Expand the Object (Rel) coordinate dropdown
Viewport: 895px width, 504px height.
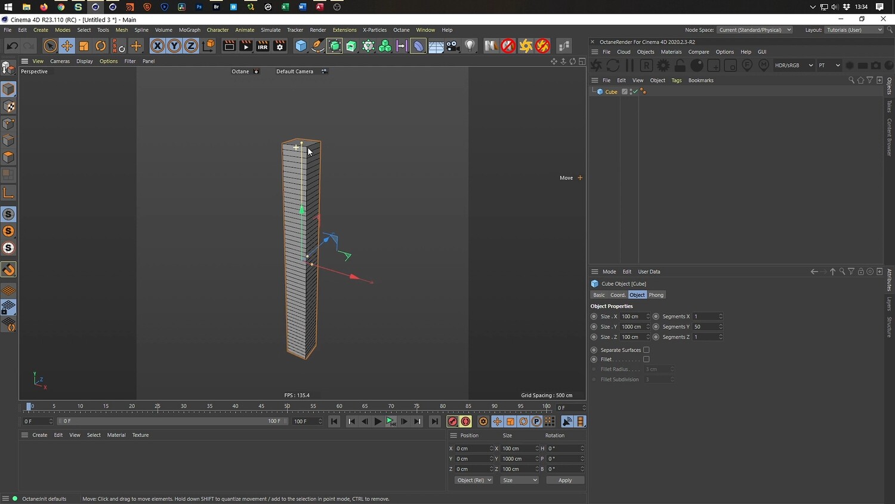click(474, 480)
